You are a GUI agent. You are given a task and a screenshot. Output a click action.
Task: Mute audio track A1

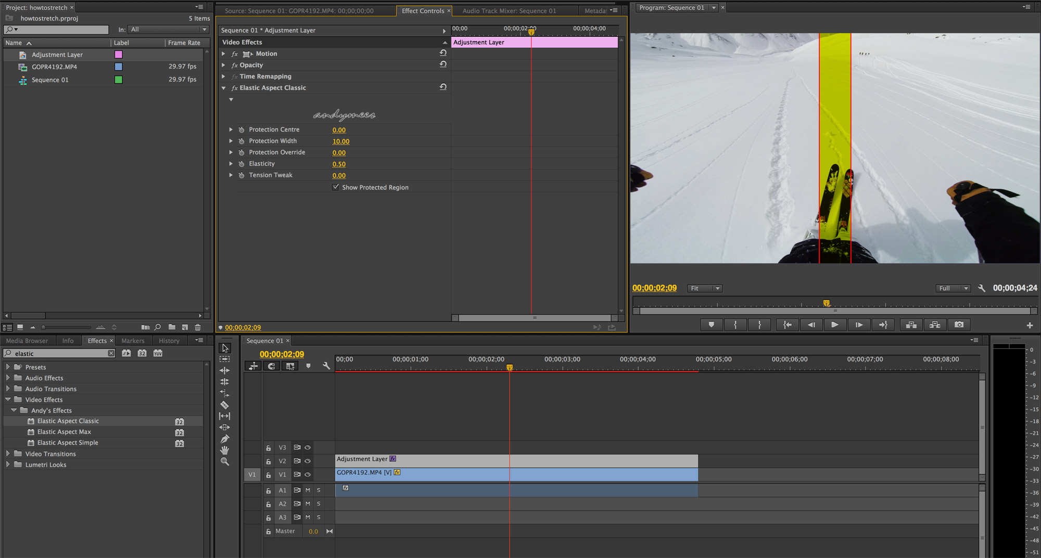pyautogui.click(x=308, y=490)
